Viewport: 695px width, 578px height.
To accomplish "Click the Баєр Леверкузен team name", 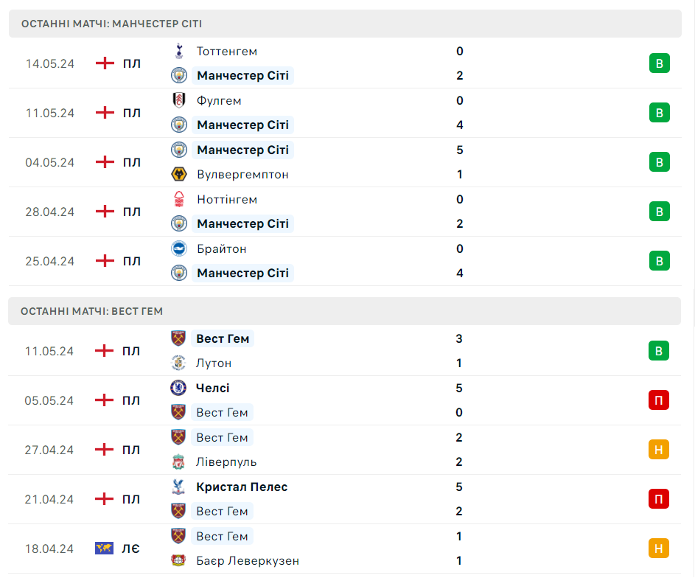I will pos(248,561).
